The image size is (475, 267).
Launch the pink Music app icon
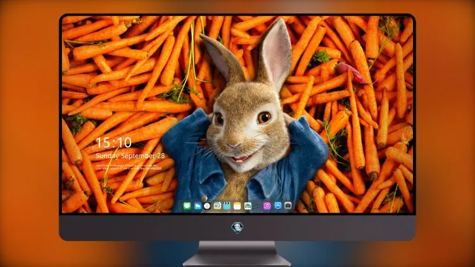267,206
